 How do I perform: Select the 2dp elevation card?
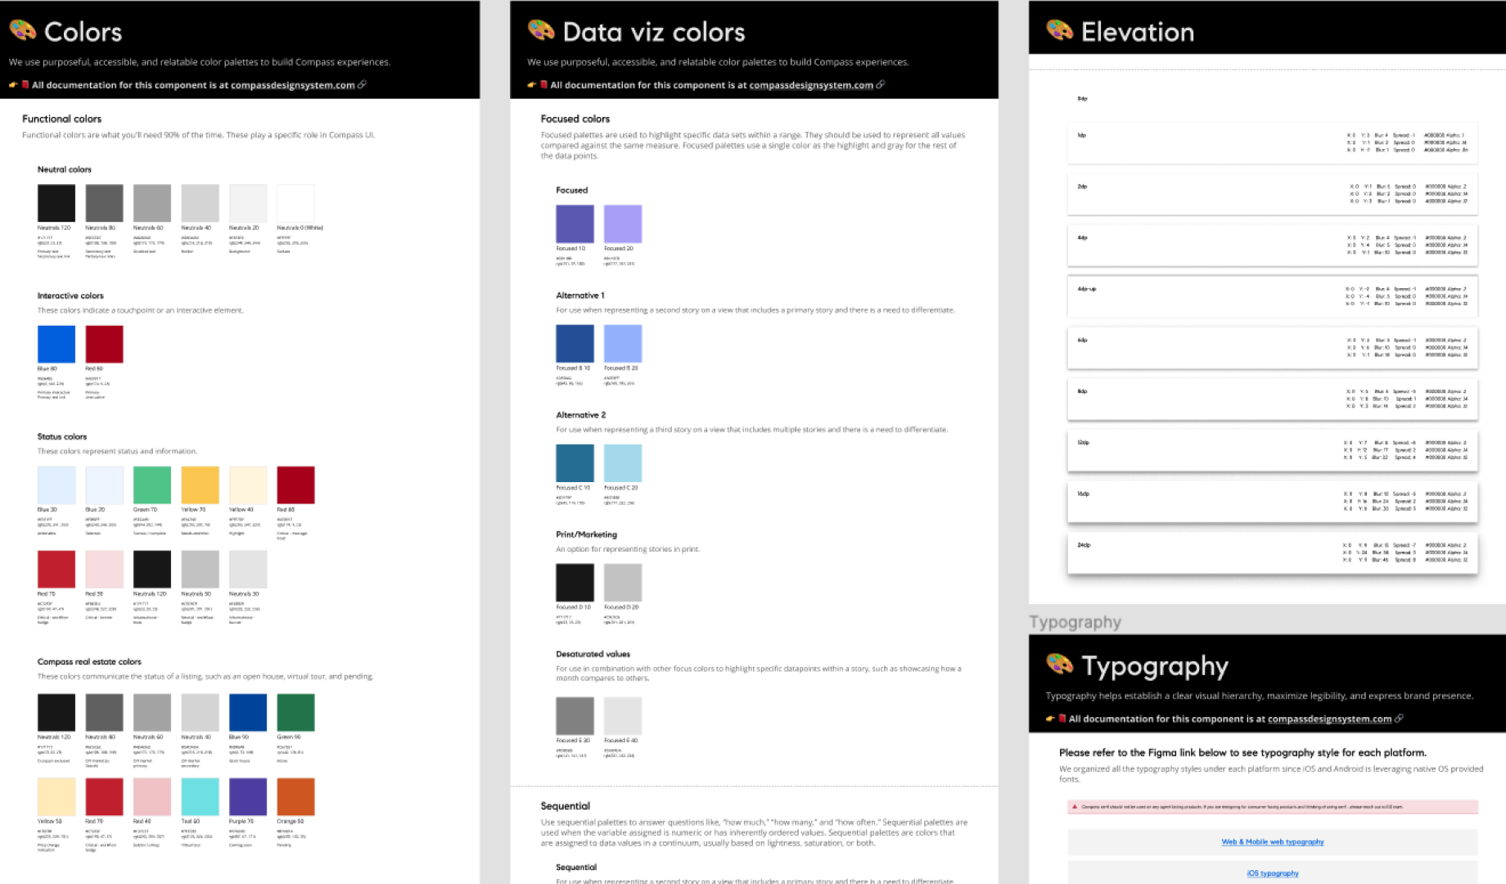(1272, 194)
